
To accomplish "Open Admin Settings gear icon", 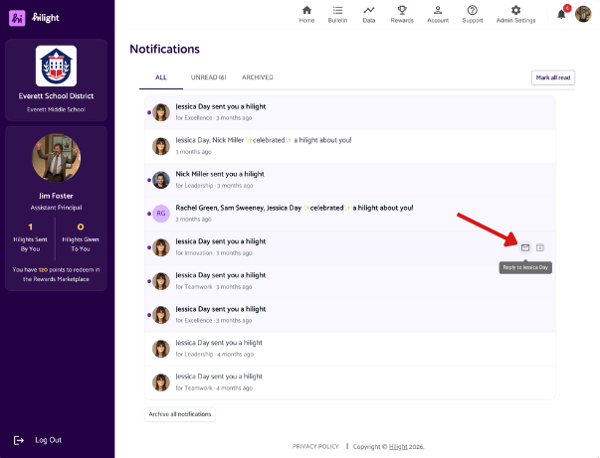I will [515, 10].
